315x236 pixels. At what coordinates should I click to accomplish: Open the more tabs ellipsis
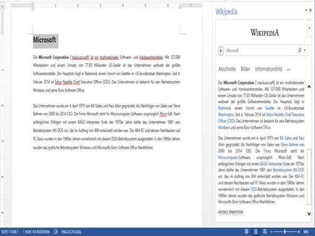pyautogui.click(x=289, y=69)
